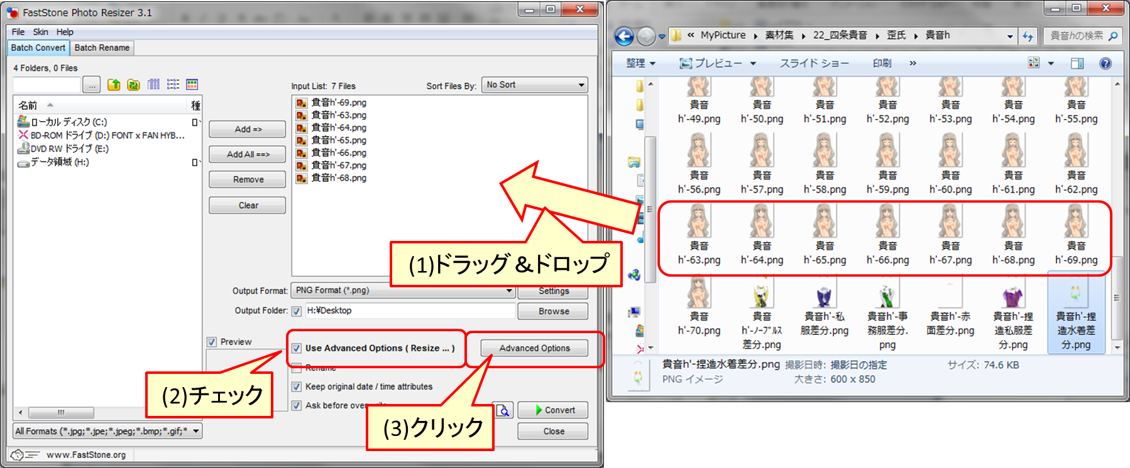Open the Sort Files By dropdown
The height and width of the screenshot is (468, 1130).
coord(535,85)
